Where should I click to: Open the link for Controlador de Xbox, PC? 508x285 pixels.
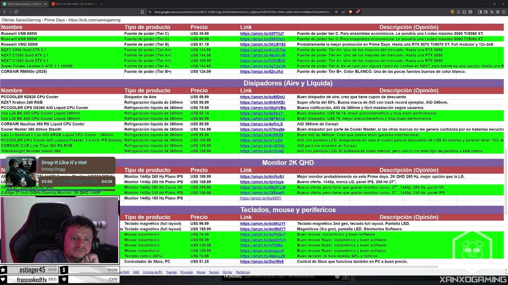262,262
